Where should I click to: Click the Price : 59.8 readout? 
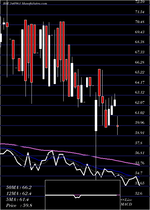click(19, 205)
